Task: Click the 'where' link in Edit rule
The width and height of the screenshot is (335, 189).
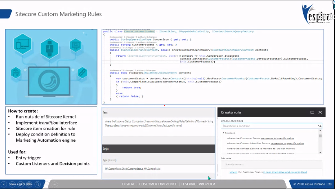Action: pyautogui.click(x=233, y=172)
